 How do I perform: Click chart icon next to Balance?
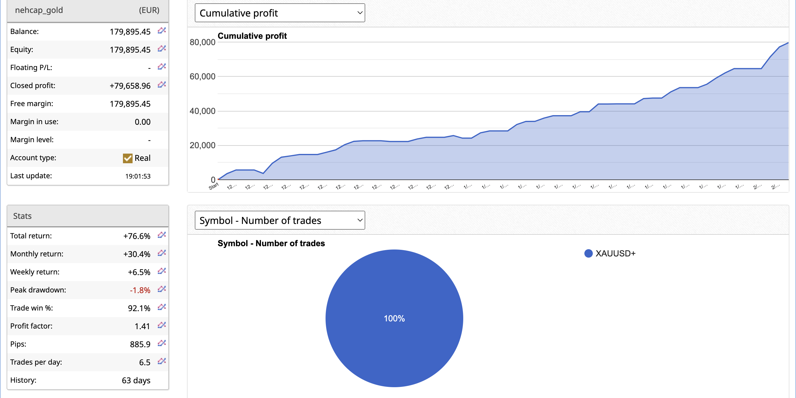coord(162,31)
